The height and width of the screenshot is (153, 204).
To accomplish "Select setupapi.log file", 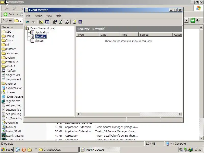I will point(14,110).
